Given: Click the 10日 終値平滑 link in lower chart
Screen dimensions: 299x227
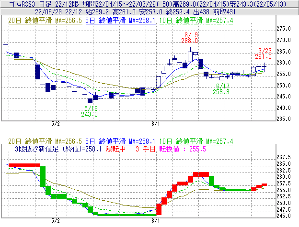Looking at the screenshot, I should click(x=196, y=141).
